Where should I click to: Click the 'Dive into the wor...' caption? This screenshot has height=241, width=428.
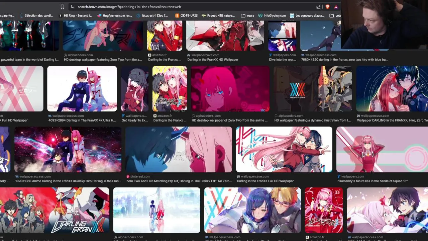tap(282, 60)
